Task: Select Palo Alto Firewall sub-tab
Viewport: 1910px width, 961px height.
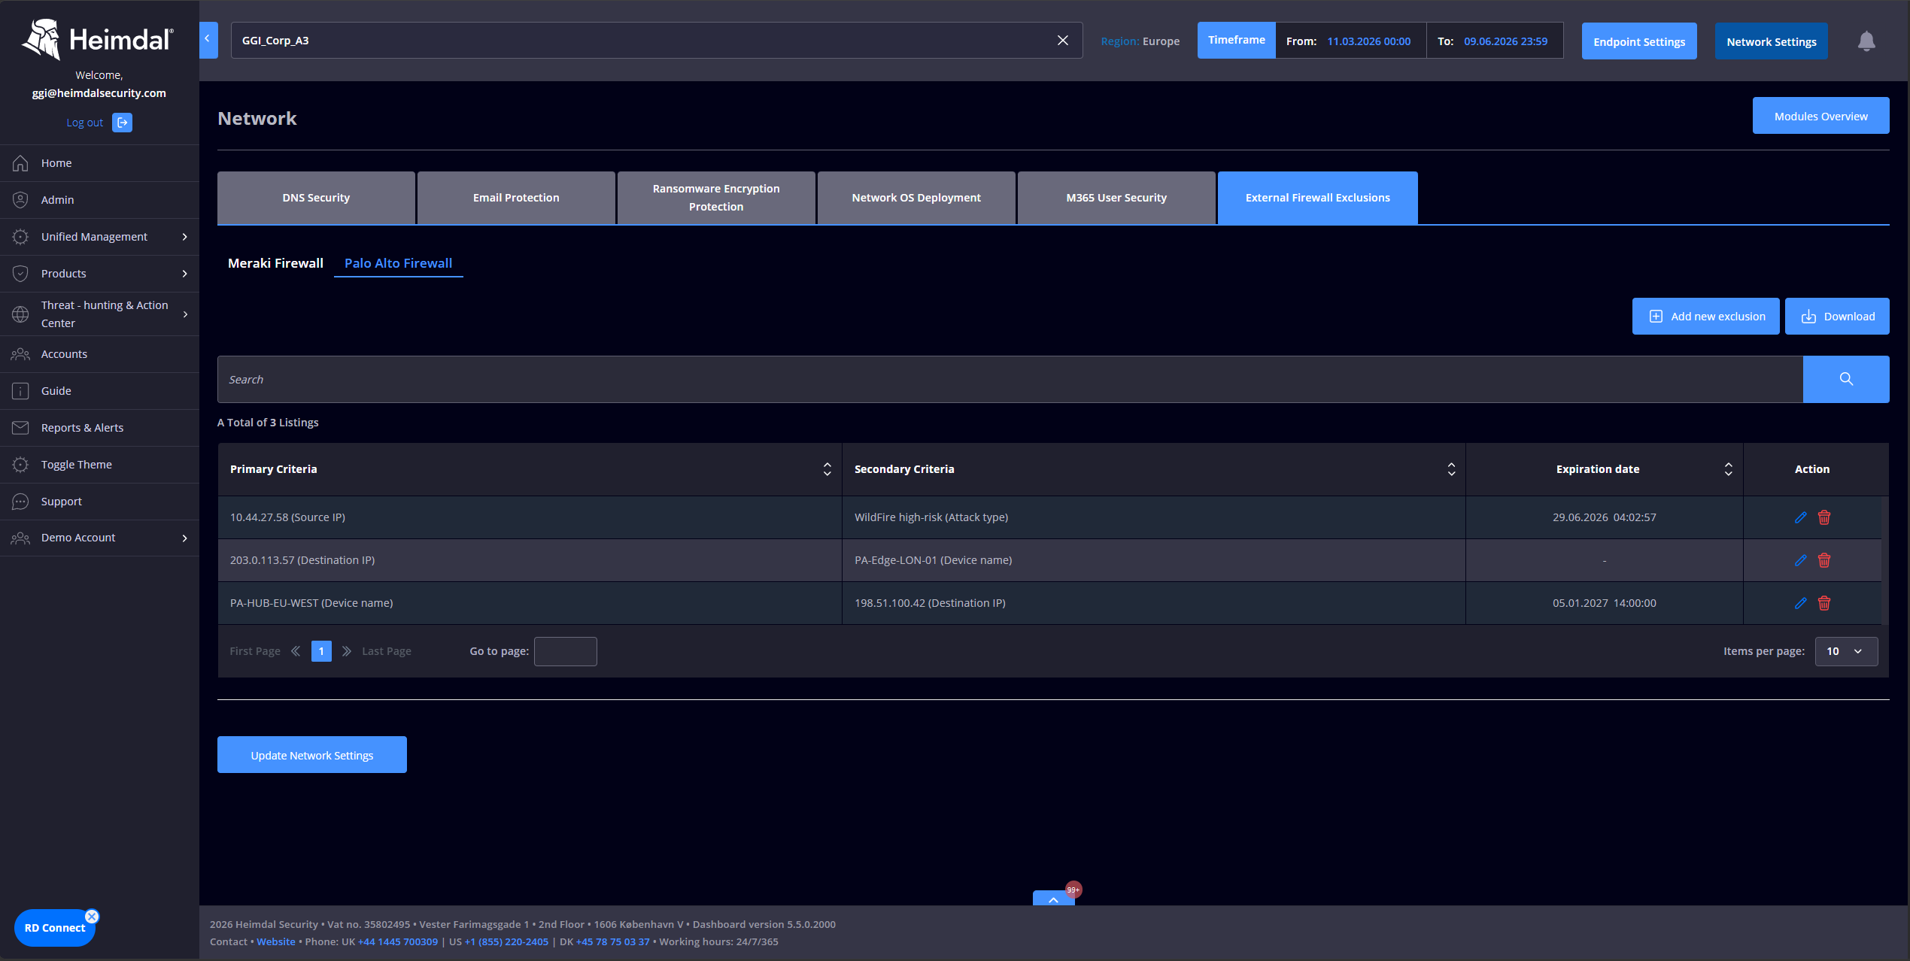Action: pyautogui.click(x=398, y=263)
